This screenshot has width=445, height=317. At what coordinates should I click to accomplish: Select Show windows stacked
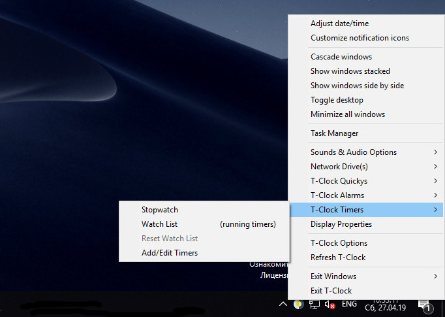point(365,71)
